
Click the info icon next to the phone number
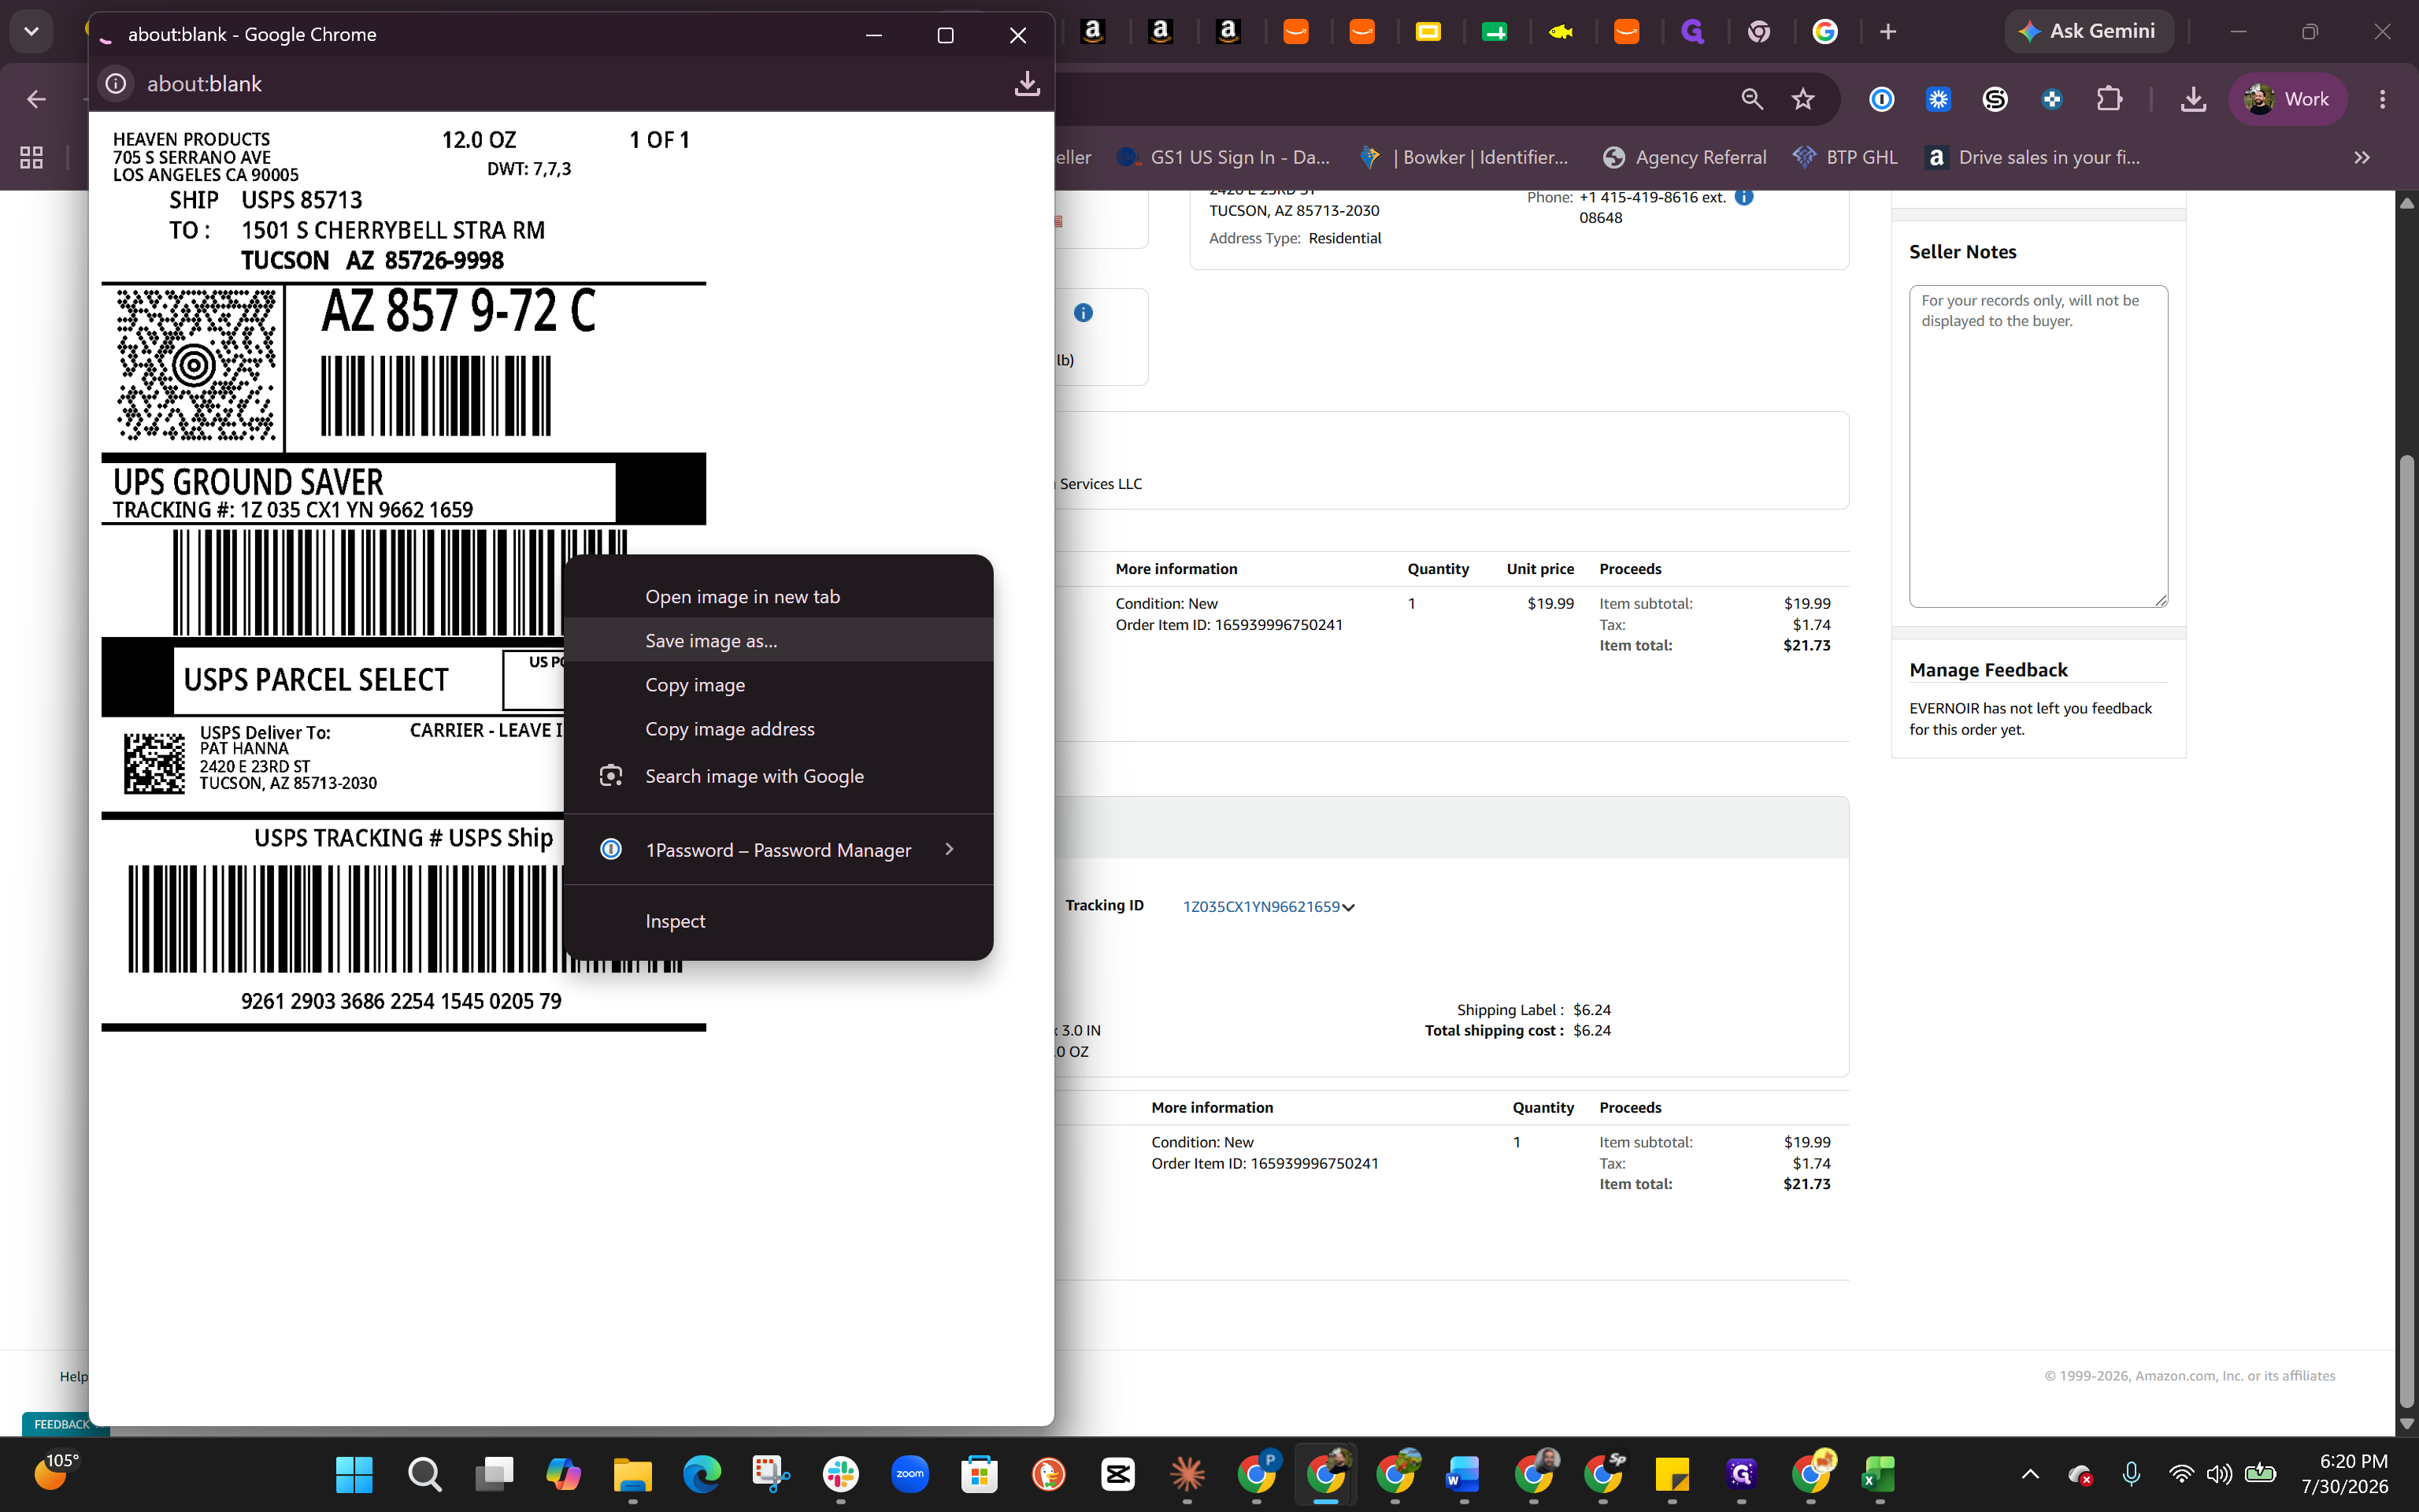[1744, 197]
